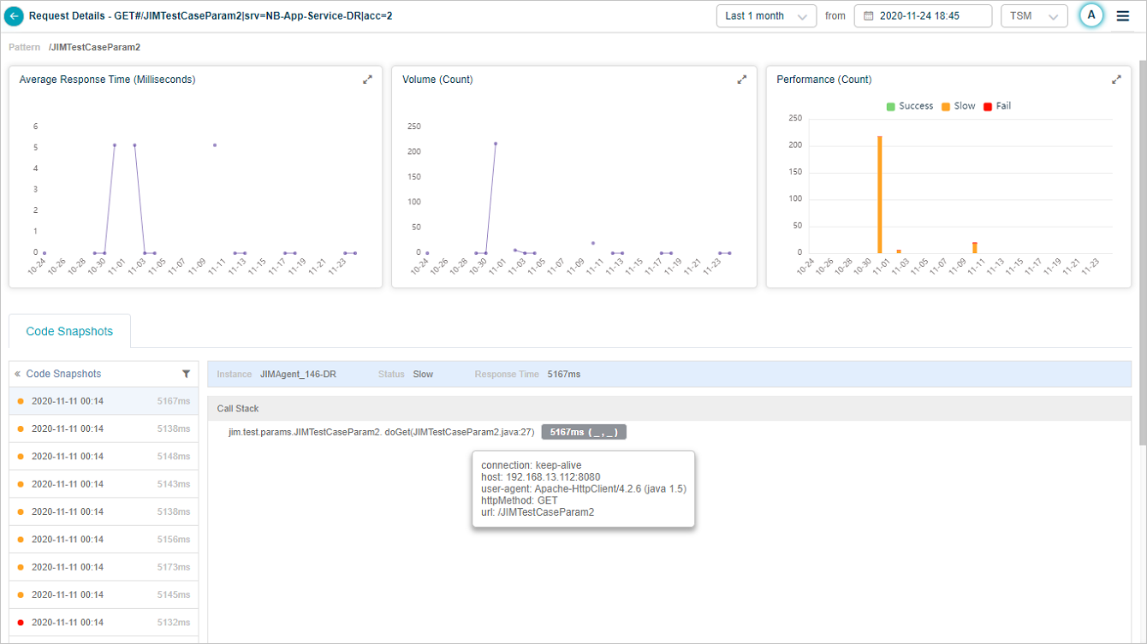Click the tall orange bar in Performance

879,194
